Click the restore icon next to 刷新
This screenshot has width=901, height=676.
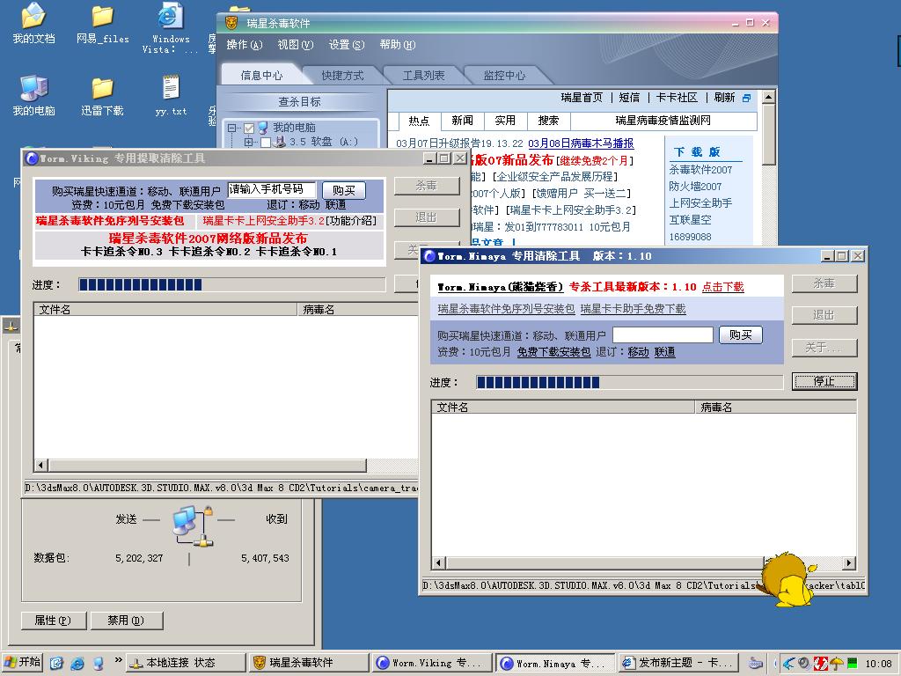[x=746, y=98]
